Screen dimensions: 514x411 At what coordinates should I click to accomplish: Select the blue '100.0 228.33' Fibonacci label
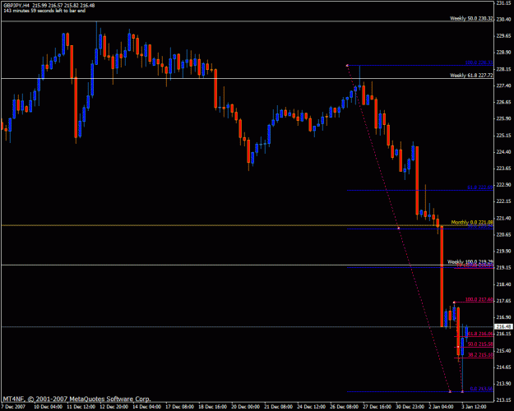479,62
